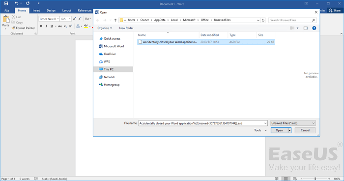Click the Undo arrow icon
This screenshot has height=181, width=344.
pos(16,3)
